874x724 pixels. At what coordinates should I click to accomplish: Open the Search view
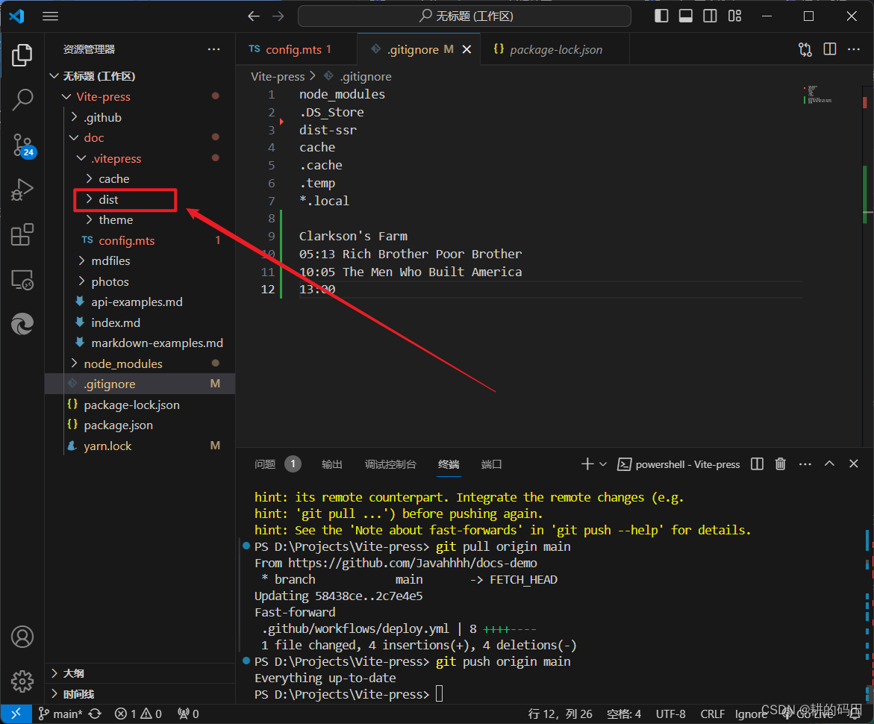[x=22, y=99]
